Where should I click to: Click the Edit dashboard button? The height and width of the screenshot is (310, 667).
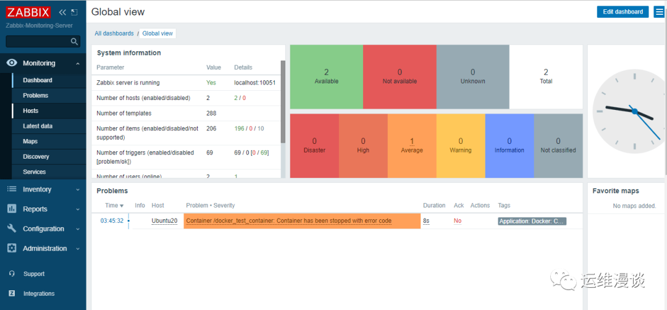point(623,12)
